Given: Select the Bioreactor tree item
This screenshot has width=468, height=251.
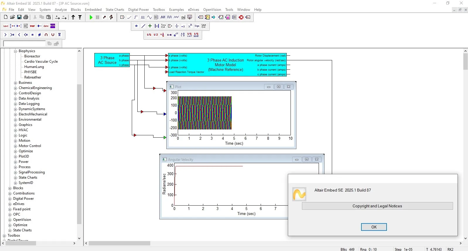Looking at the screenshot, I should click(32, 56).
